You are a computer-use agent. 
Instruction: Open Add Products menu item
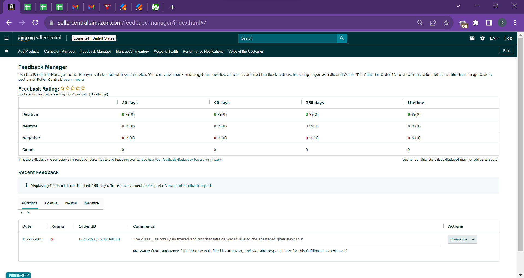click(29, 51)
